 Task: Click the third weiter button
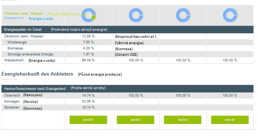183,120
